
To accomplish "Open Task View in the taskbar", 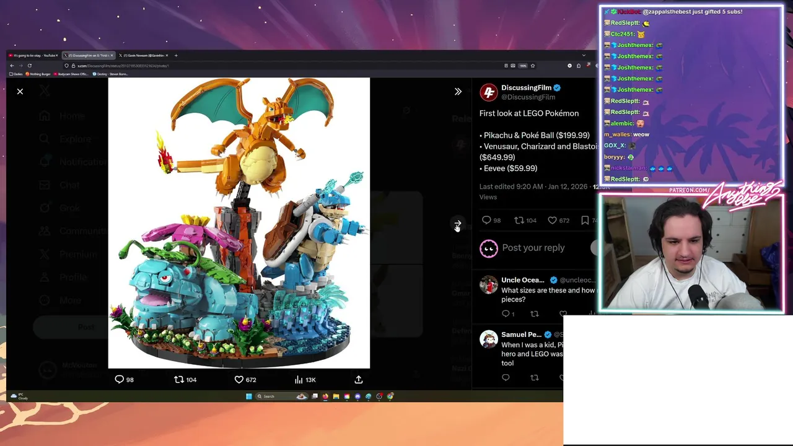I will click(x=315, y=396).
